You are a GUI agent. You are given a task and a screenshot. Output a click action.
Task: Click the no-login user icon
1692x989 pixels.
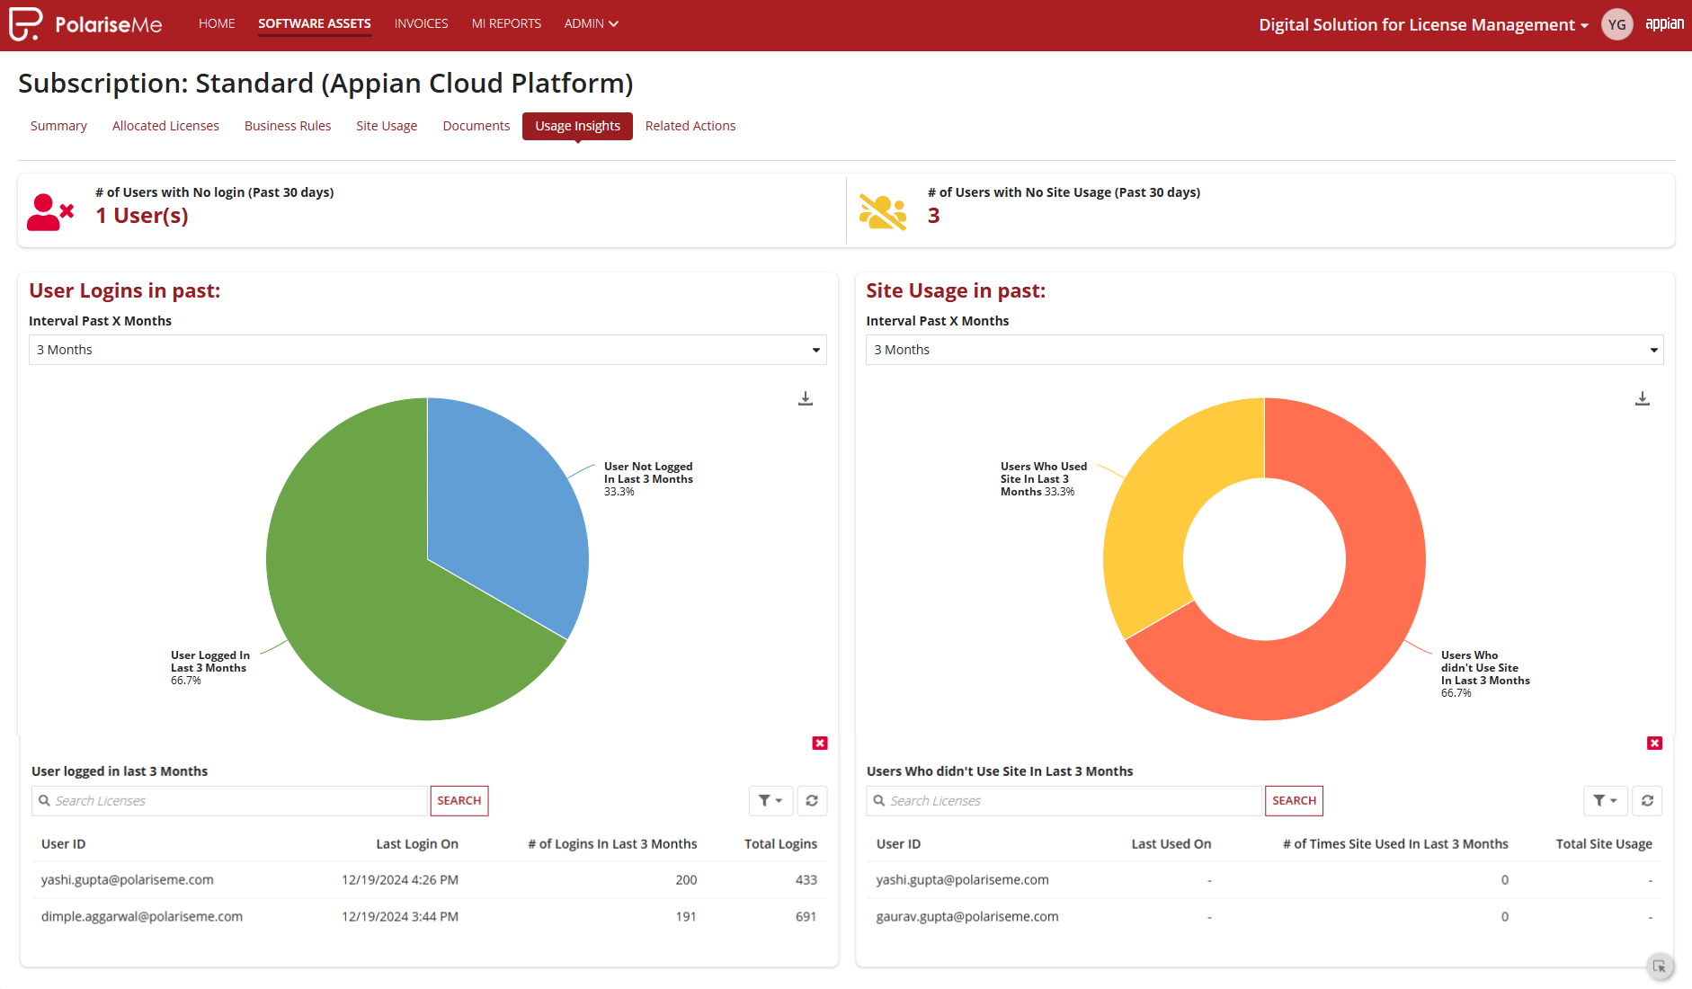click(x=50, y=212)
